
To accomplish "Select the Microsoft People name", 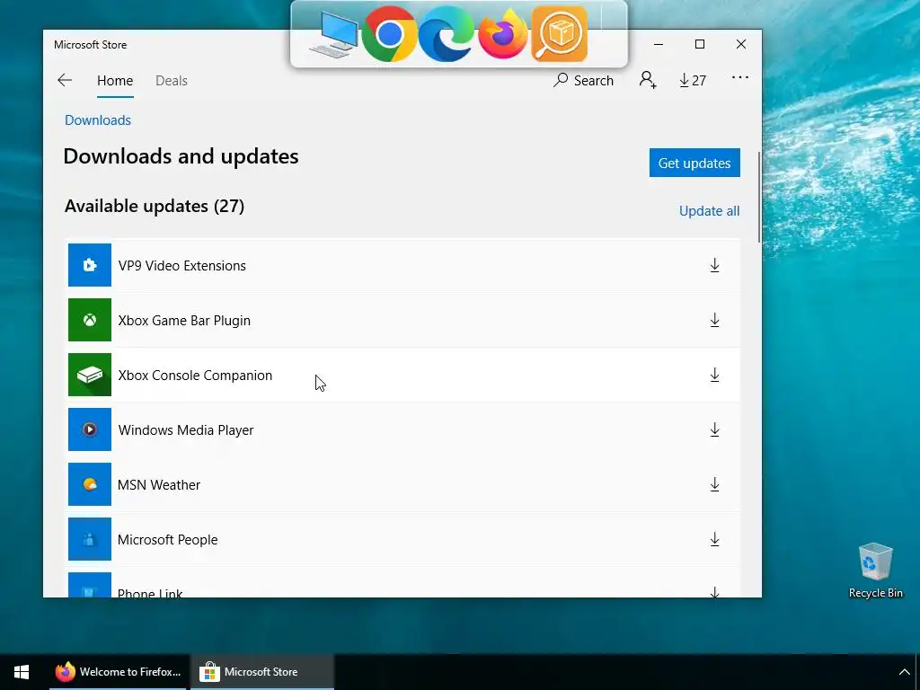I will click(x=167, y=540).
